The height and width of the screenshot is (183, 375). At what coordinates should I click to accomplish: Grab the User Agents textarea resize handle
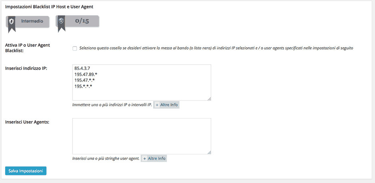point(209,152)
